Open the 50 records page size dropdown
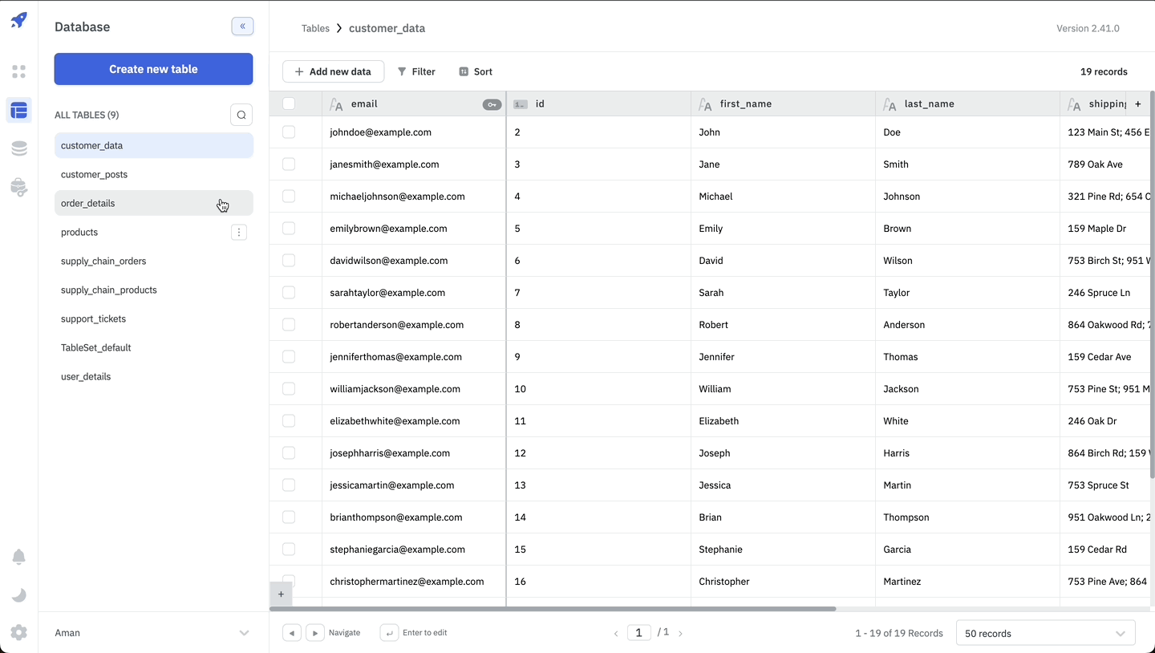 (x=1045, y=634)
